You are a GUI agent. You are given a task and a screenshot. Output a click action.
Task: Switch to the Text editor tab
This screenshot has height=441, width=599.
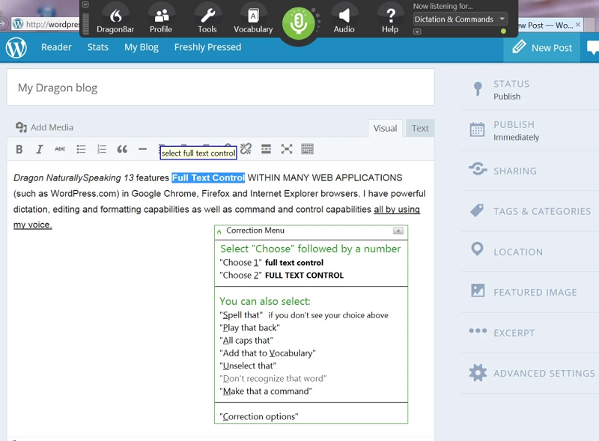point(420,128)
